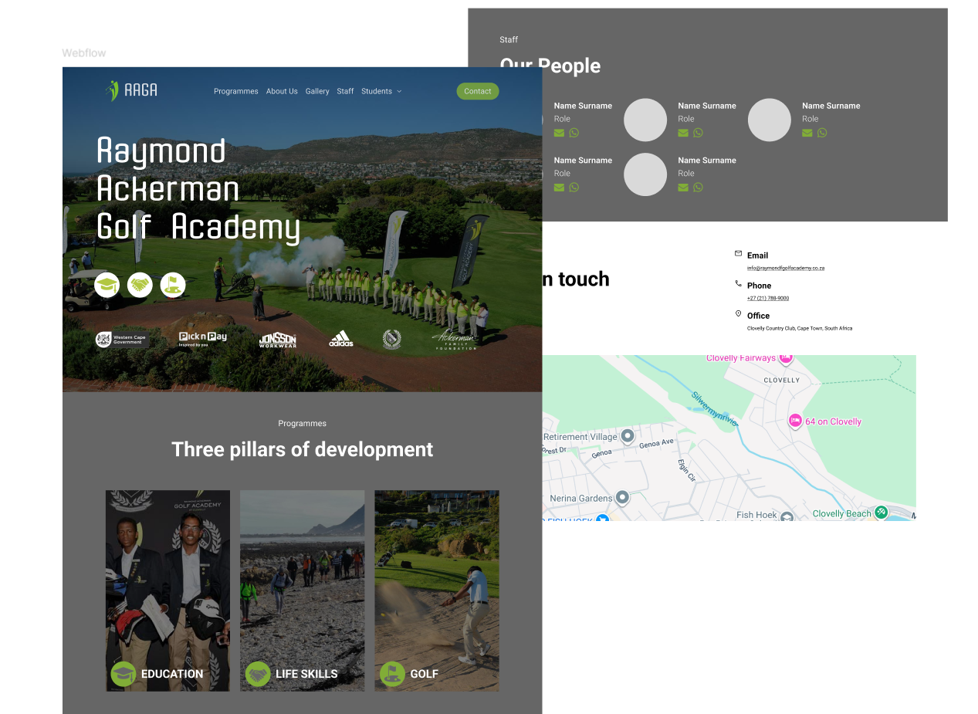Click the Clovelly Beach map marker
This screenshot has height=714, width=978.
point(881,513)
